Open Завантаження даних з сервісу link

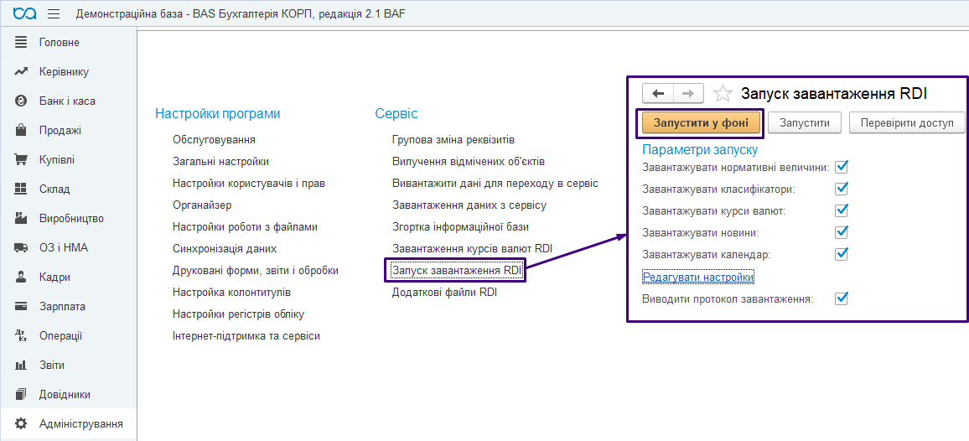tap(469, 205)
